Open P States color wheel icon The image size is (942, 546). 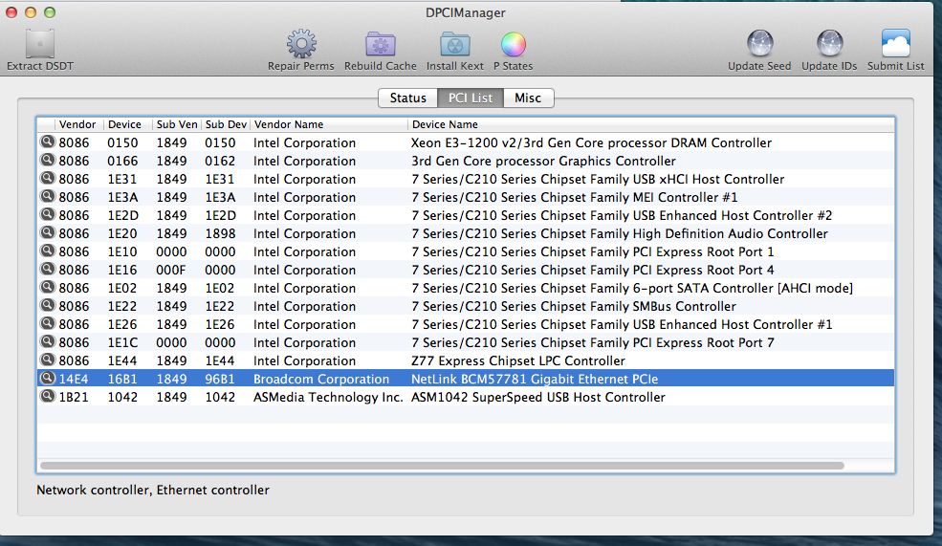click(513, 44)
